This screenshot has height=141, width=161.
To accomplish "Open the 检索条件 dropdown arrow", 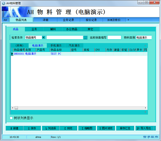I will point(43,38).
